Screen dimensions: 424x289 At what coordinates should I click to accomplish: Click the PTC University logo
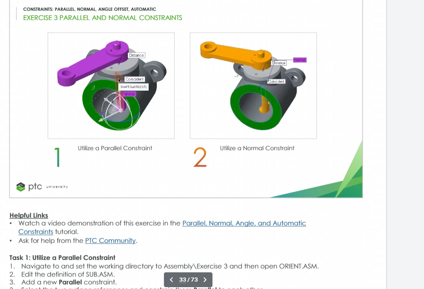42,186
